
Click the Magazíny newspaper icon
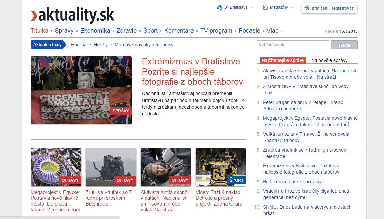pos(265,7)
